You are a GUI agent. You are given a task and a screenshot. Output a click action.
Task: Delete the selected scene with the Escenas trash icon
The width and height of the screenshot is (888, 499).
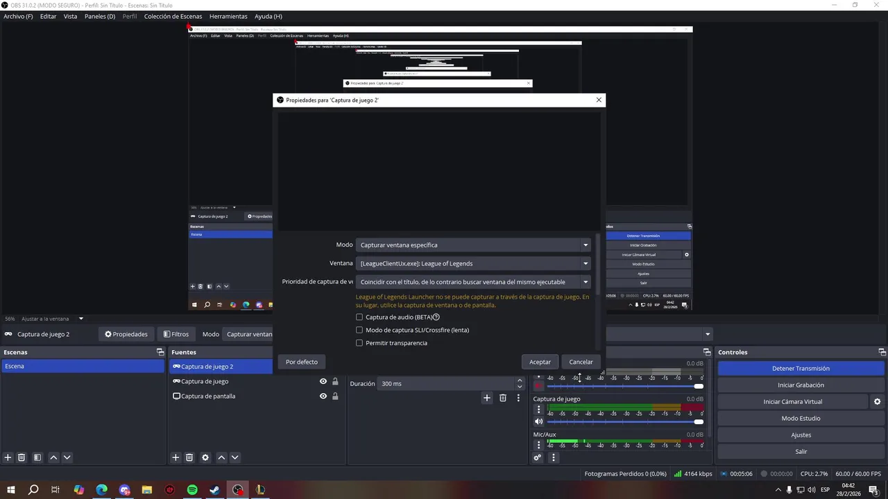click(22, 457)
